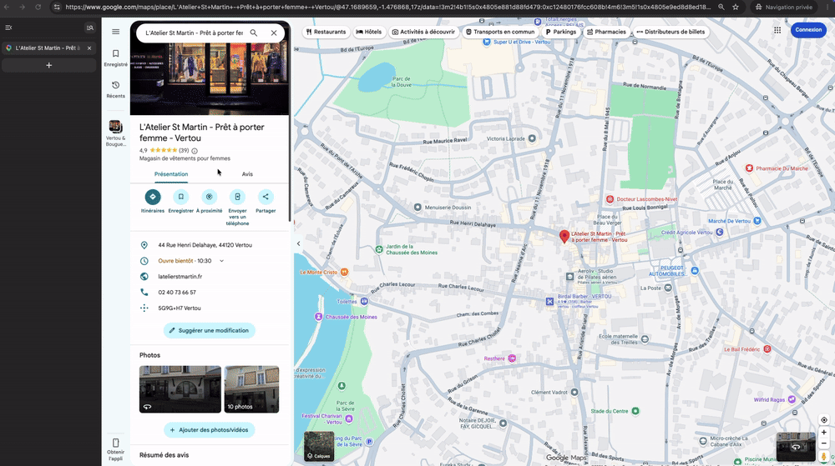Screen dimensions: 835x466
Task: Open the Google apps grid icon
Action: pyautogui.click(x=777, y=30)
